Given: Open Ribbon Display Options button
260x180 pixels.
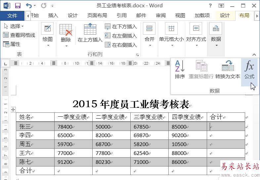Looking at the screenshot, I should pyautogui.click(x=221, y=6).
